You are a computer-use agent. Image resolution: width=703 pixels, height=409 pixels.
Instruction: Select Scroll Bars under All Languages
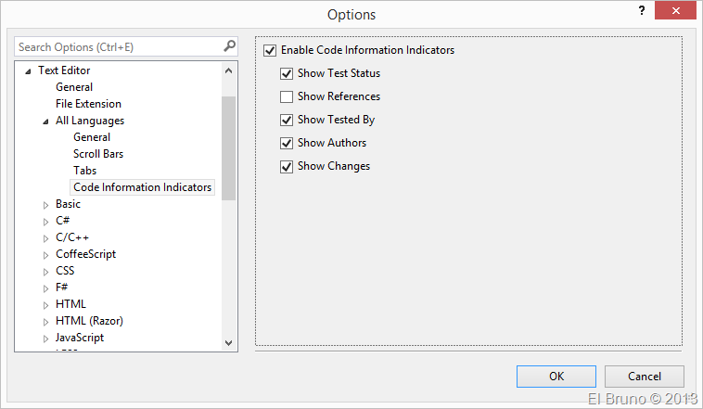[x=98, y=154]
